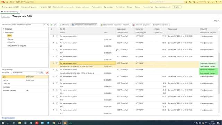Tick the checkbox for row 57
The width and height of the screenshot is (222, 125).
tap(57, 76)
